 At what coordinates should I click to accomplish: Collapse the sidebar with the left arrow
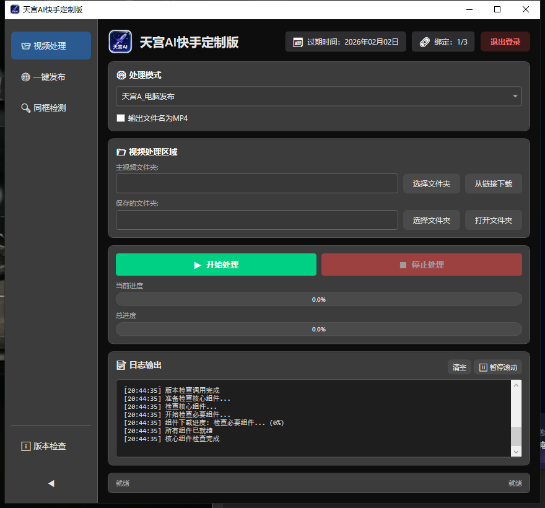click(51, 483)
